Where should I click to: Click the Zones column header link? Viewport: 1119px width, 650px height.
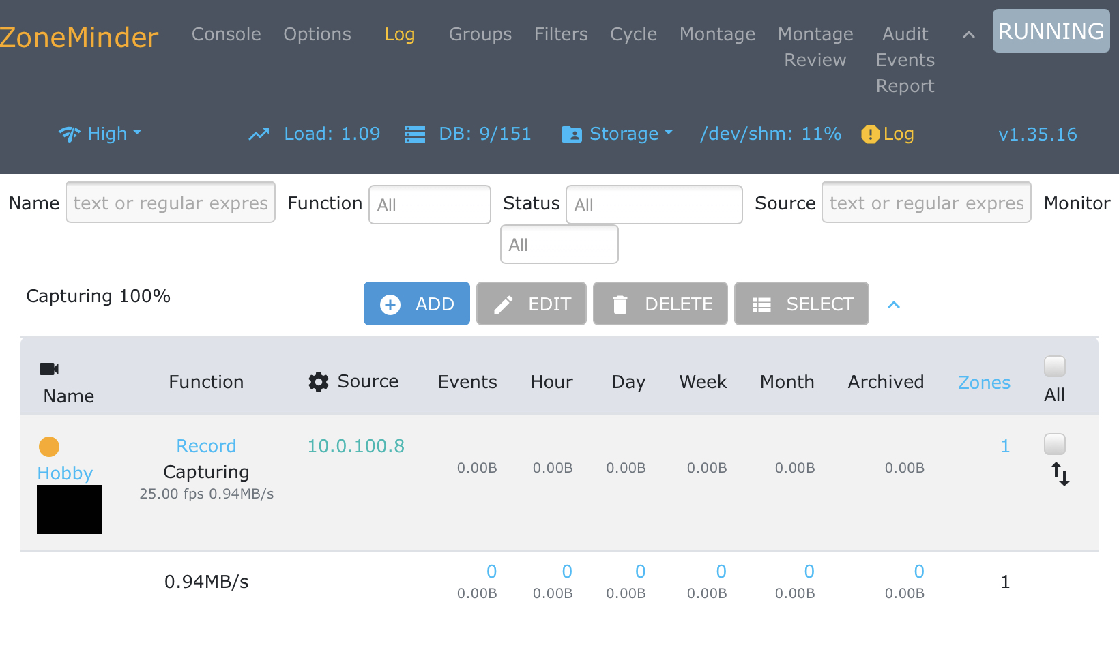984,383
